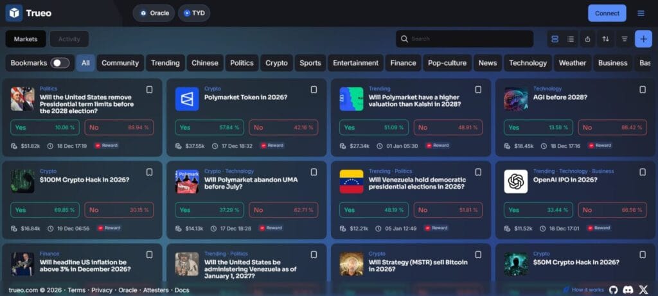Filter by the Pop-culture category
Screen dimensions: 658x296
coord(447,63)
